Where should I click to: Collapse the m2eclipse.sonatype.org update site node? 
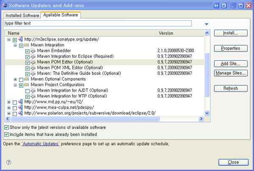[x=9, y=39]
